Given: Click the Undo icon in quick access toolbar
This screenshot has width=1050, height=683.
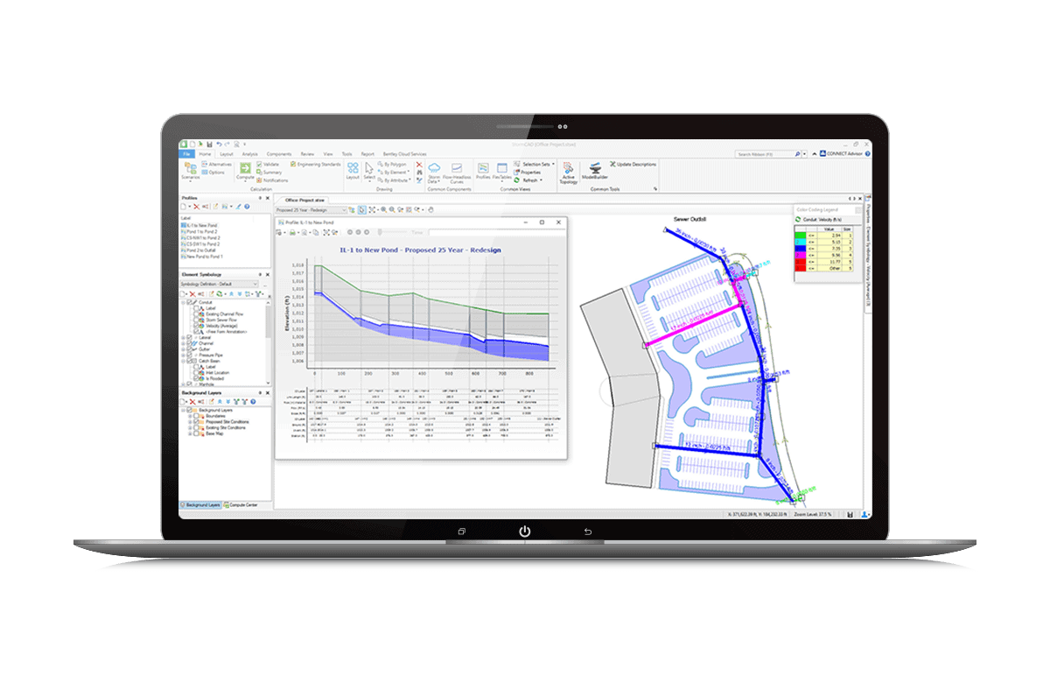Looking at the screenshot, I should coord(219,144).
